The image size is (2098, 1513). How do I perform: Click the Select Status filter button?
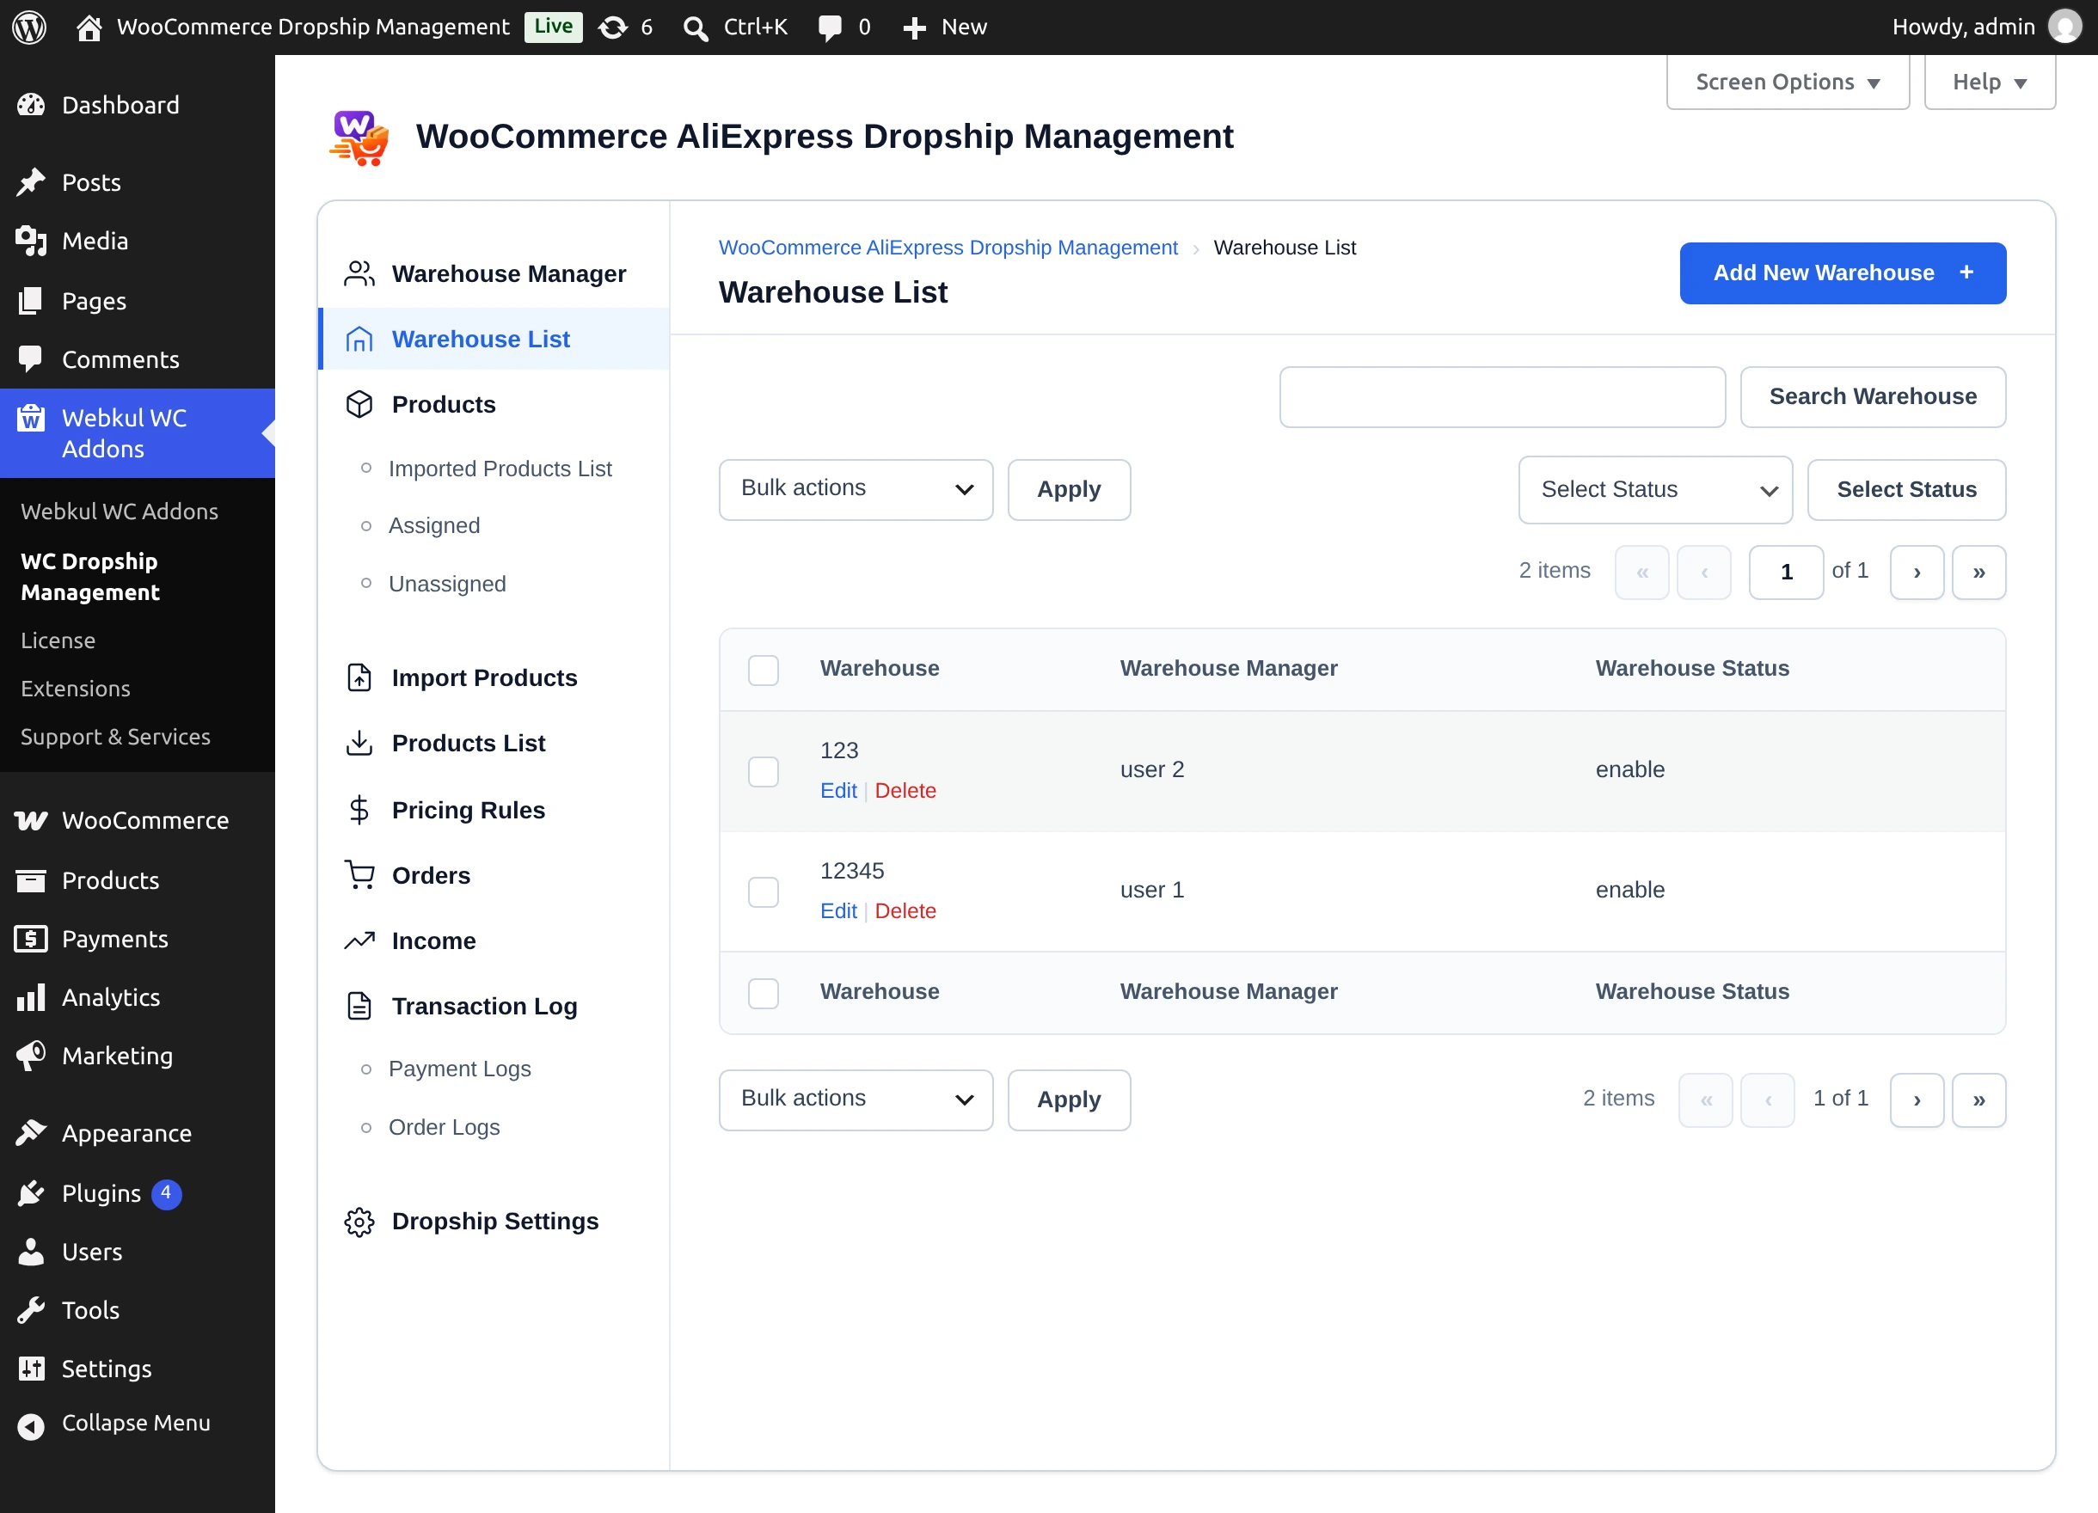tap(1906, 489)
